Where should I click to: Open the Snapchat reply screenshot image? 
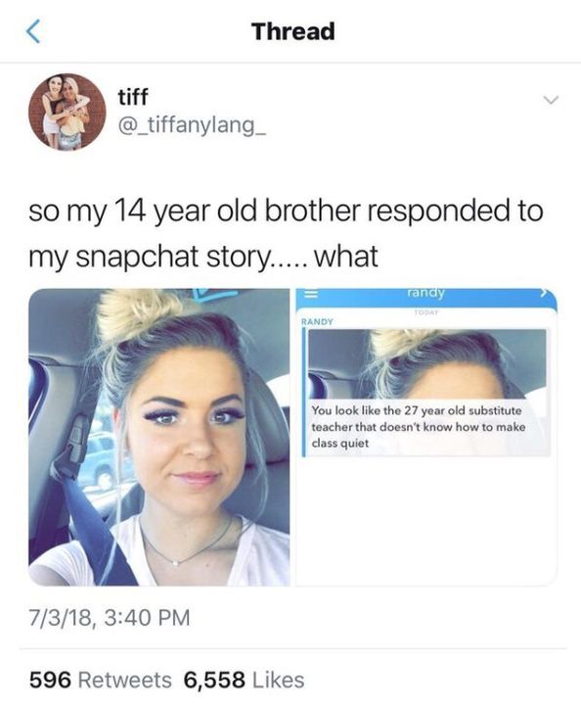click(426, 437)
